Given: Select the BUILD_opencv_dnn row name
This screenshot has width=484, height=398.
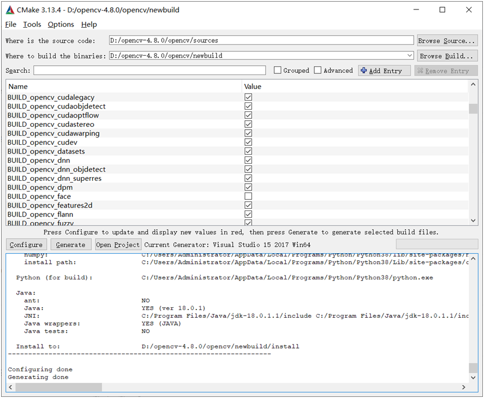Looking at the screenshot, I should [39, 160].
